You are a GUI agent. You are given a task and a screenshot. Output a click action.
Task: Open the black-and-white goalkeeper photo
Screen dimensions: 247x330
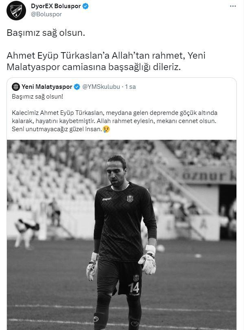click(122, 235)
